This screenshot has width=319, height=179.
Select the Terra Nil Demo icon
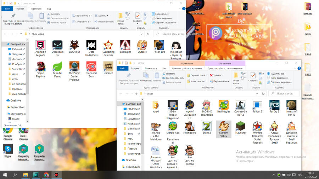coord(57,70)
